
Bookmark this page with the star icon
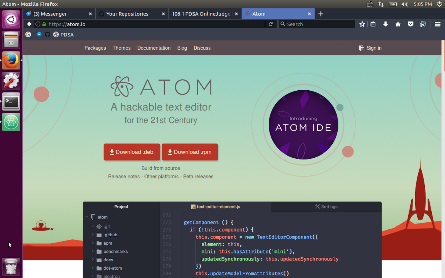tap(362, 24)
